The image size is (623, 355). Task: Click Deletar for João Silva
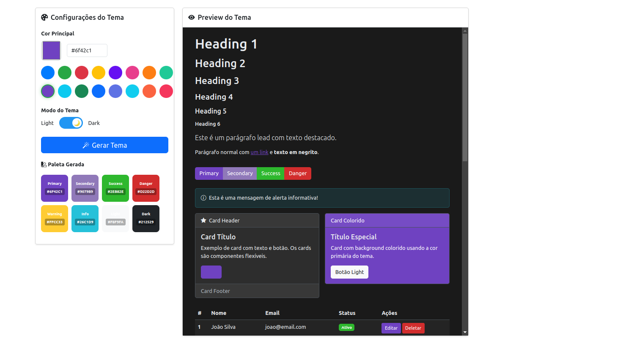413,328
